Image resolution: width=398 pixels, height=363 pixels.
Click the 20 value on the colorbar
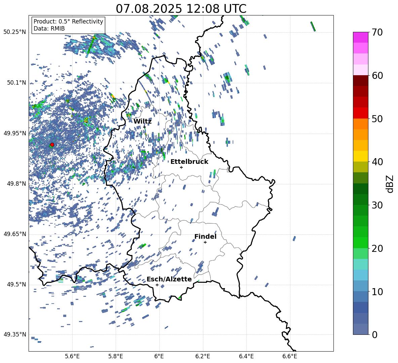click(x=377, y=248)
